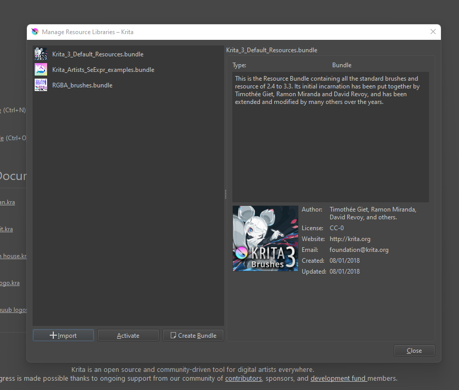
Task: Click the Import button
Action: click(63, 335)
